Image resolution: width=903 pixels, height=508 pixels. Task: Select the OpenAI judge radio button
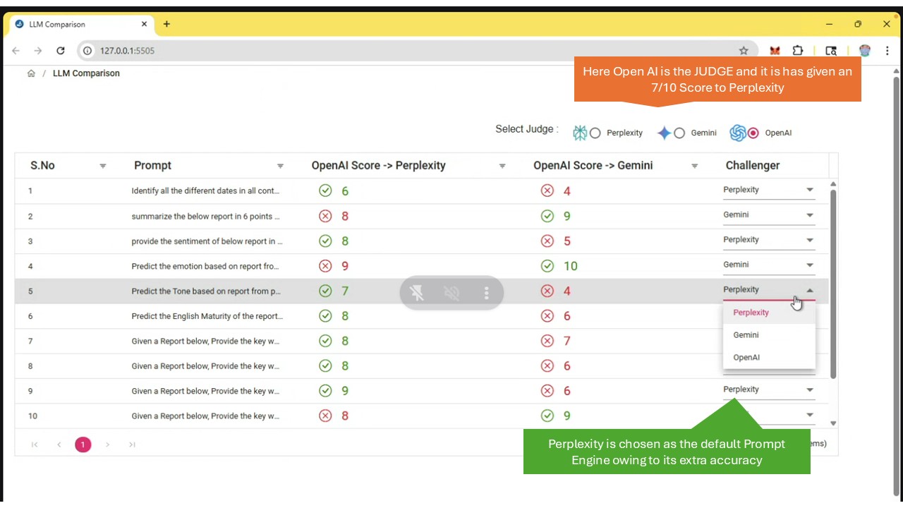click(x=753, y=133)
